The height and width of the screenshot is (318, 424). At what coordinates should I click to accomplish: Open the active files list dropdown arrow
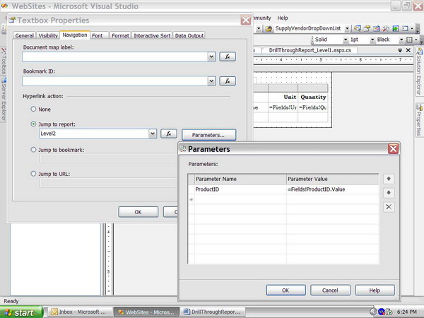click(400, 50)
